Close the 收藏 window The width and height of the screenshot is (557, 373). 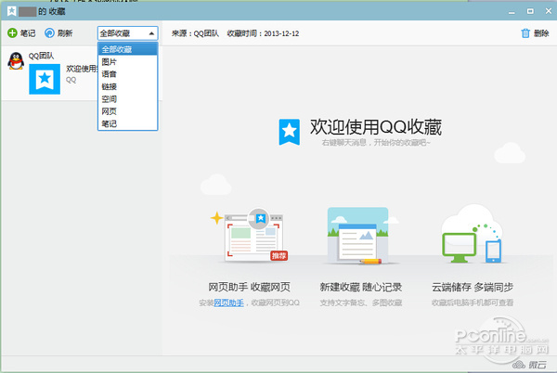coord(549,11)
